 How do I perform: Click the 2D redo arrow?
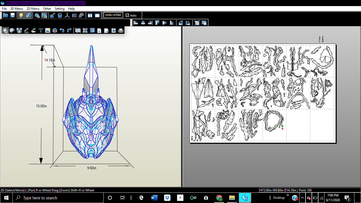pos(69,30)
